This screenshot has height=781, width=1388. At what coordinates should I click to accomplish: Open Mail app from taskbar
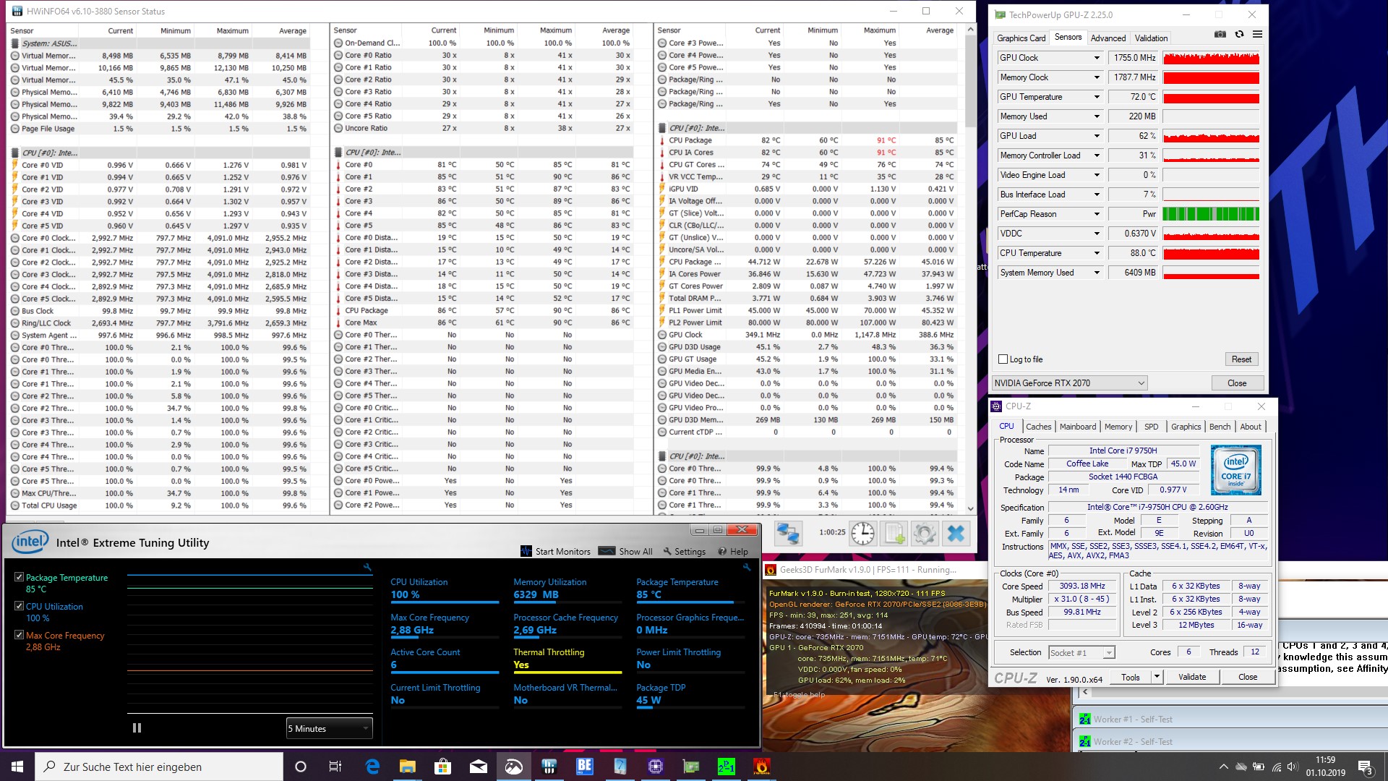point(478,767)
